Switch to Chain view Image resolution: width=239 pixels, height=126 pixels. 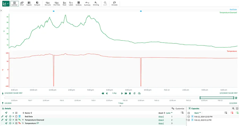point(22,3)
